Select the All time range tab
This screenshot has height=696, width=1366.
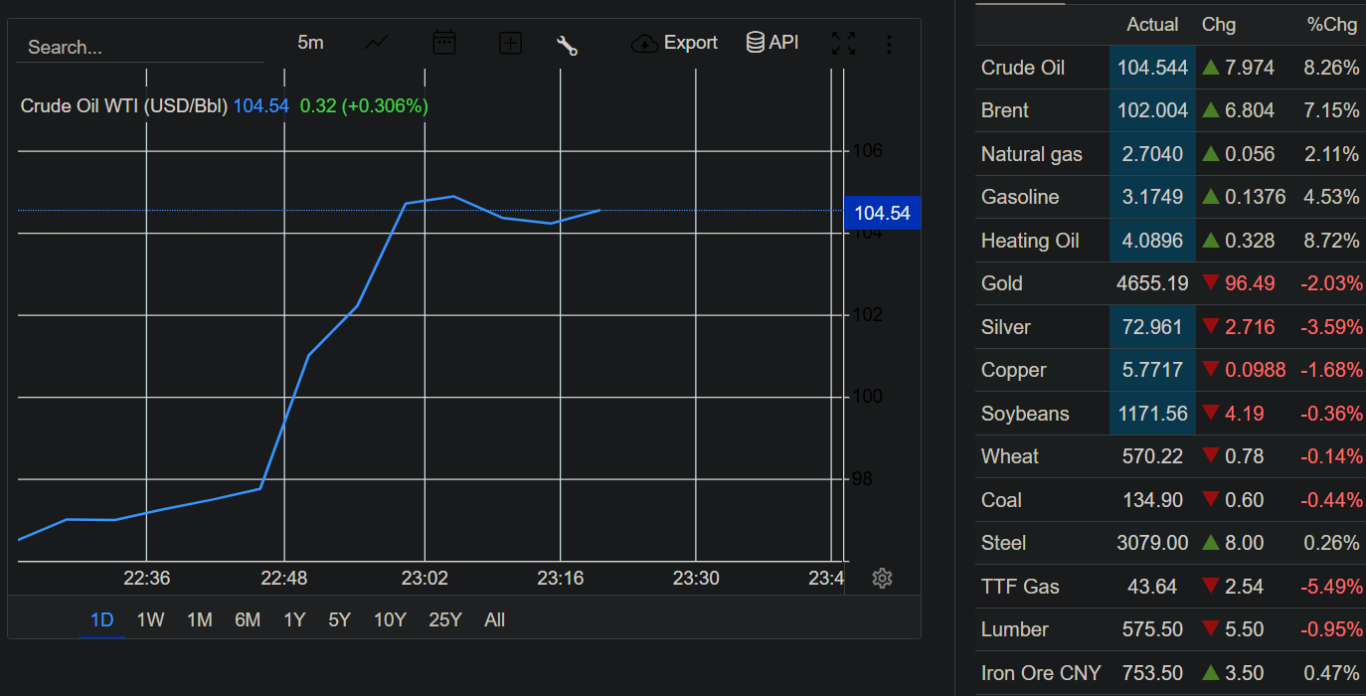point(495,619)
